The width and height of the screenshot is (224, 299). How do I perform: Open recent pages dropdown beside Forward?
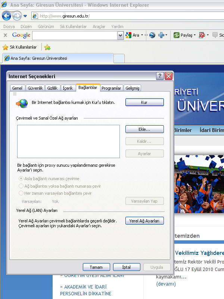click(x=25, y=16)
